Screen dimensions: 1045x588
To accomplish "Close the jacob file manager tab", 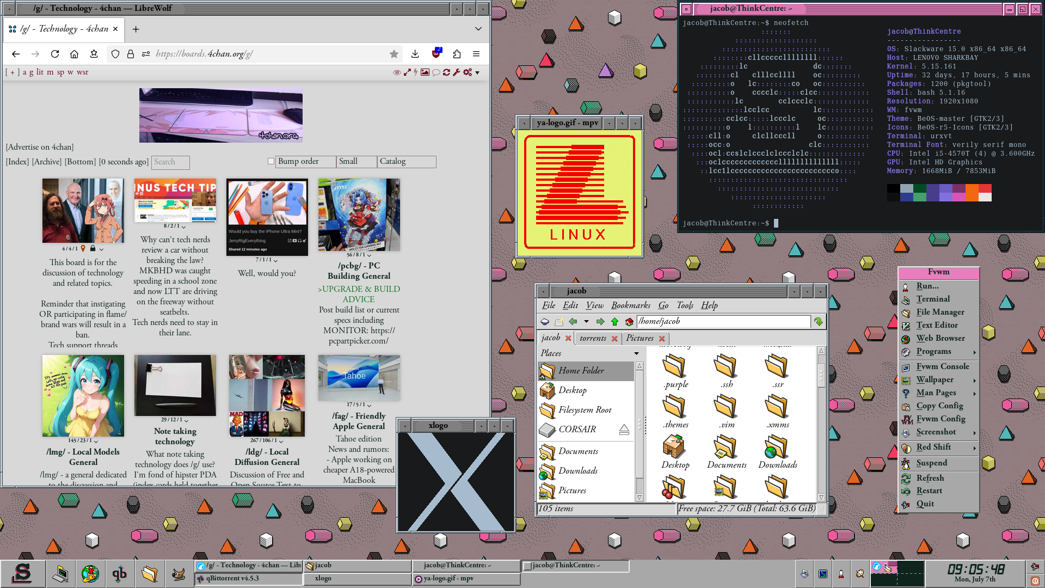I will click(x=568, y=338).
